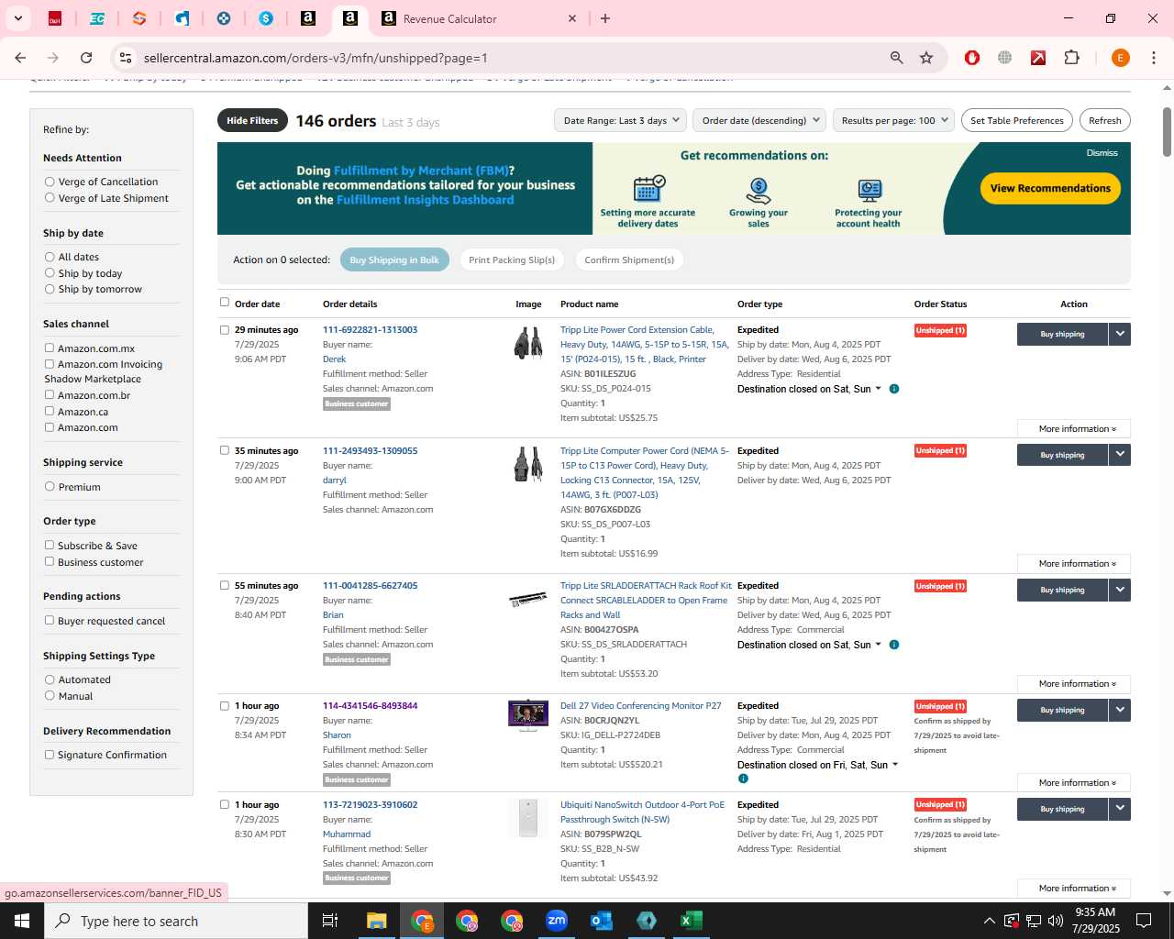Click the page vertical scrollbar
The width and height of the screenshot is (1174, 939).
1167,132
